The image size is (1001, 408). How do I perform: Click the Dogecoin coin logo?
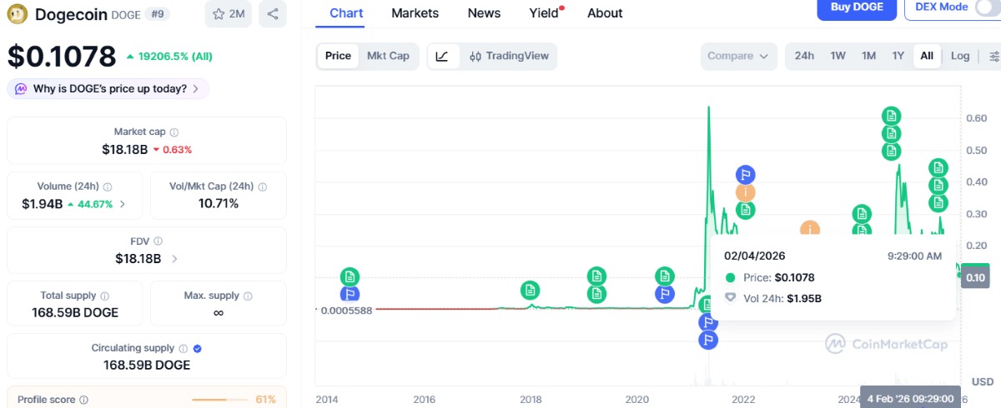click(x=18, y=14)
